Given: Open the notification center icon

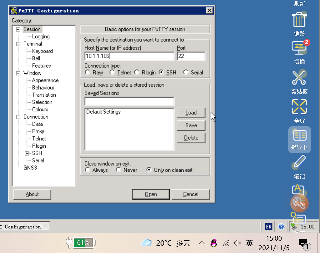Looking at the screenshot, I should pos(305,244).
